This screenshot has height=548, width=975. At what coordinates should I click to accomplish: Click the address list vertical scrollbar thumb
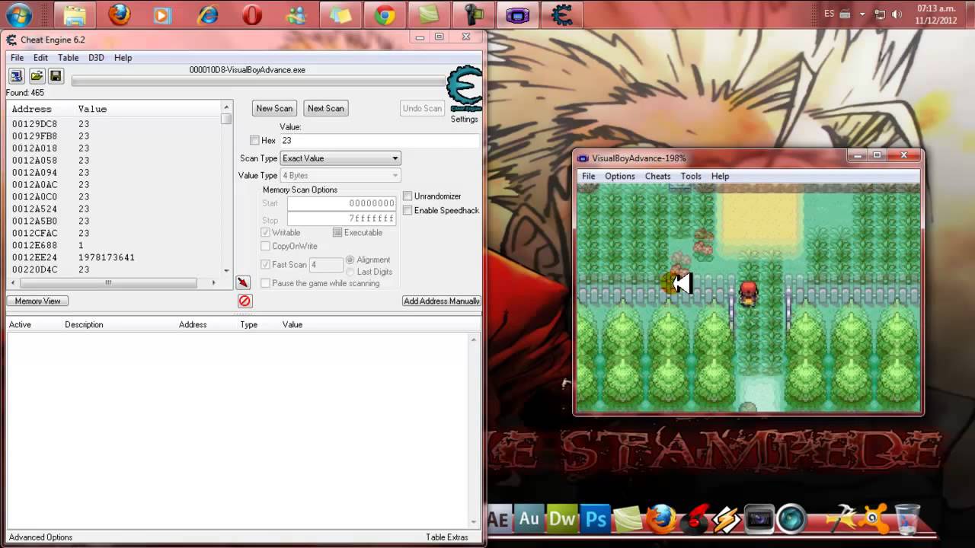[x=226, y=119]
